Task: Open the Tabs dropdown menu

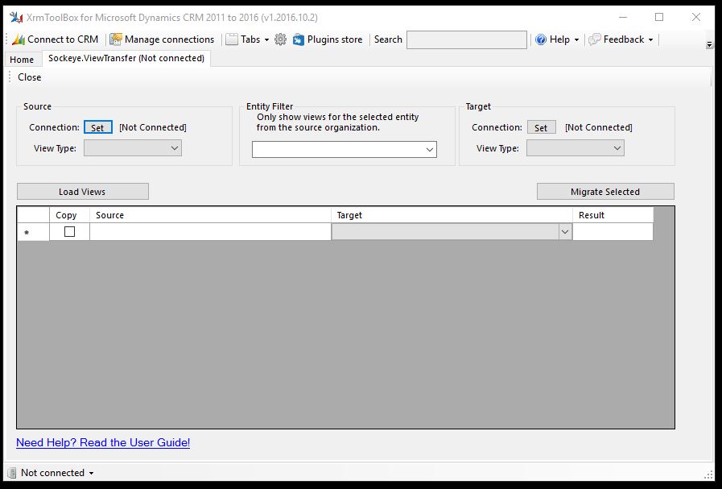Action: (x=248, y=39)
